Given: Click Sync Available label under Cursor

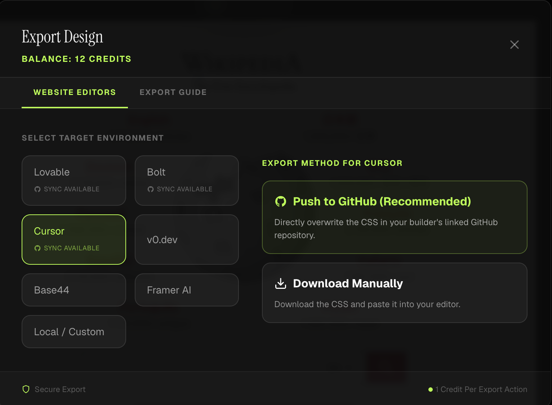Looking at the screenshot, I should click(72, 248).
